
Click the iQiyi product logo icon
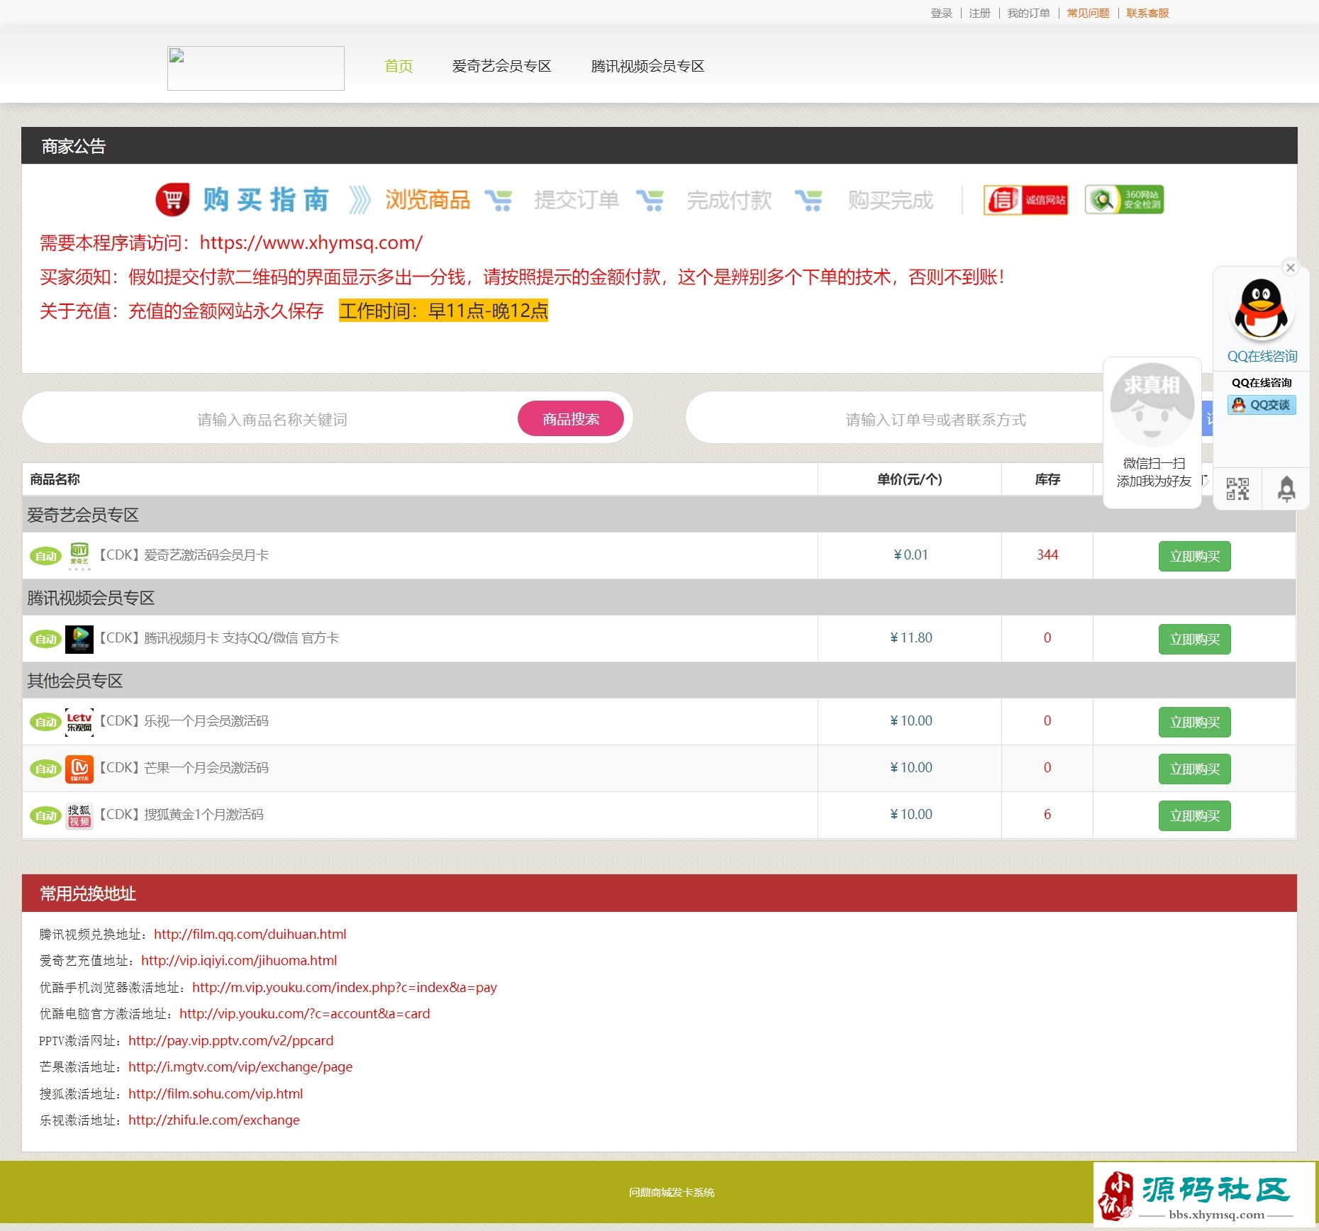(79, 556)
